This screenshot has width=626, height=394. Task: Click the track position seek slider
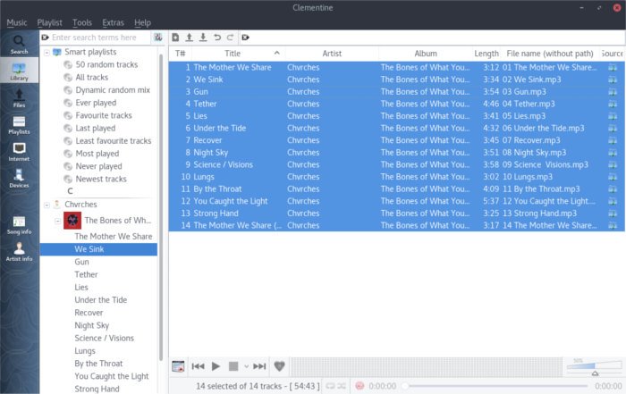pos(495,386)
